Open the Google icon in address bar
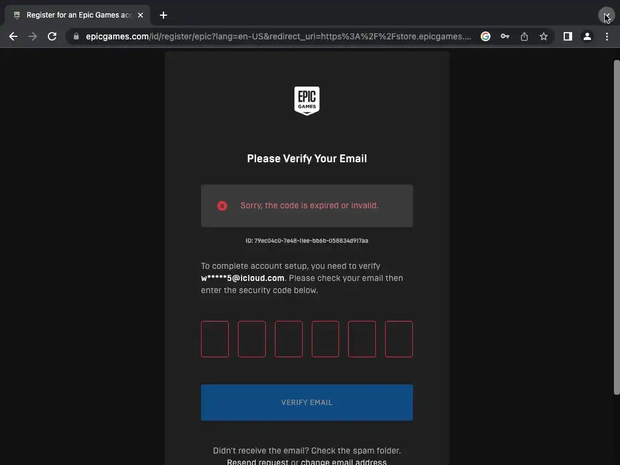 486,36
